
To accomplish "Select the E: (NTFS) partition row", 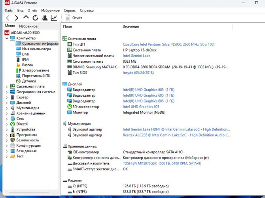I will point(118,192).
